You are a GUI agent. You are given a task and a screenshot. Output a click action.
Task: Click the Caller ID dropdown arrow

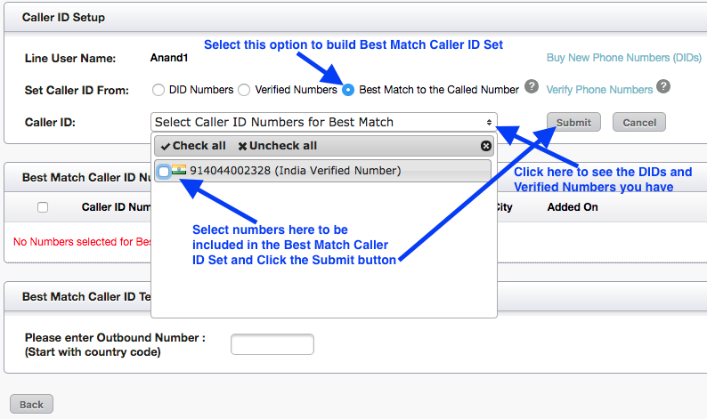point(489,122)
